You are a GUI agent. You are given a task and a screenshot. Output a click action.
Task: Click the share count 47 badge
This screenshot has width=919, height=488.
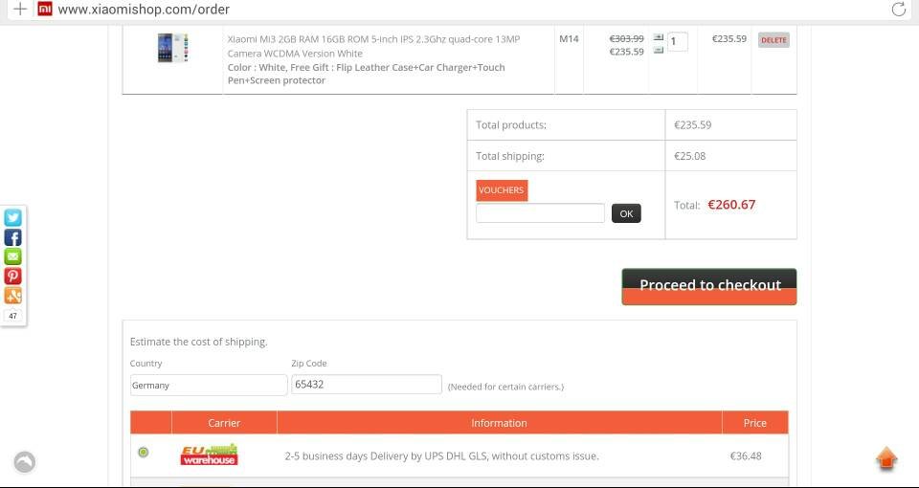tap(12, 316)
